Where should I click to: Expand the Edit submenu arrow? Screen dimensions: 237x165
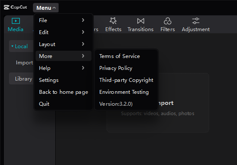[x=83, y=32]
